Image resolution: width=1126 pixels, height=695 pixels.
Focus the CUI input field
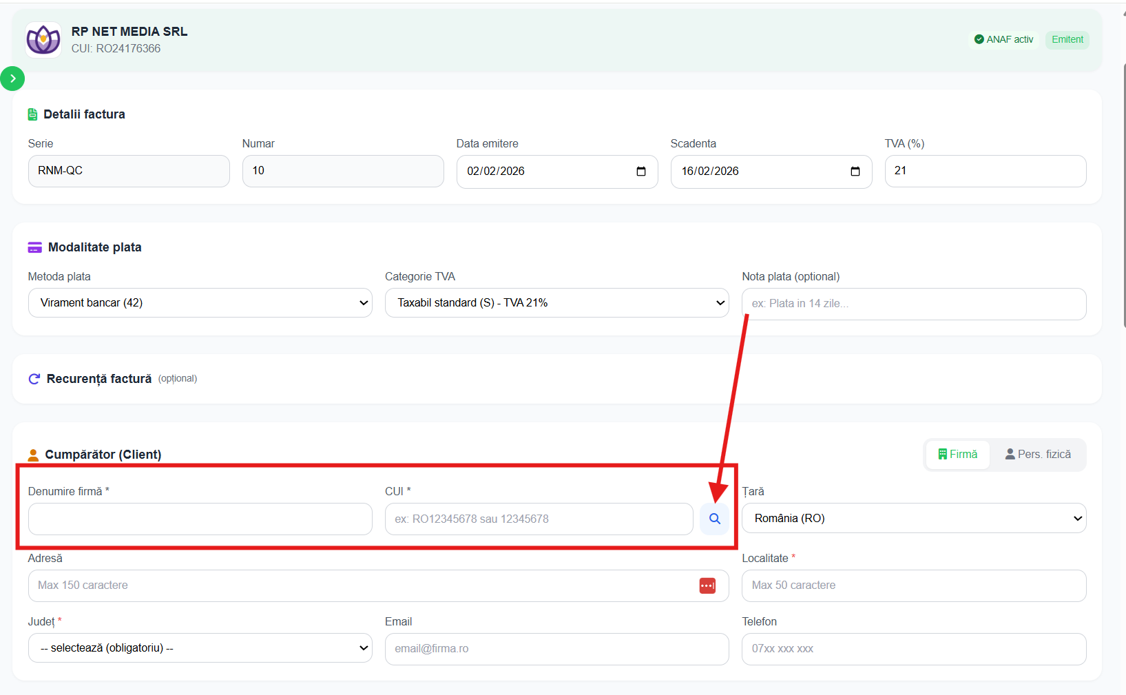click(x=539, y=519)
